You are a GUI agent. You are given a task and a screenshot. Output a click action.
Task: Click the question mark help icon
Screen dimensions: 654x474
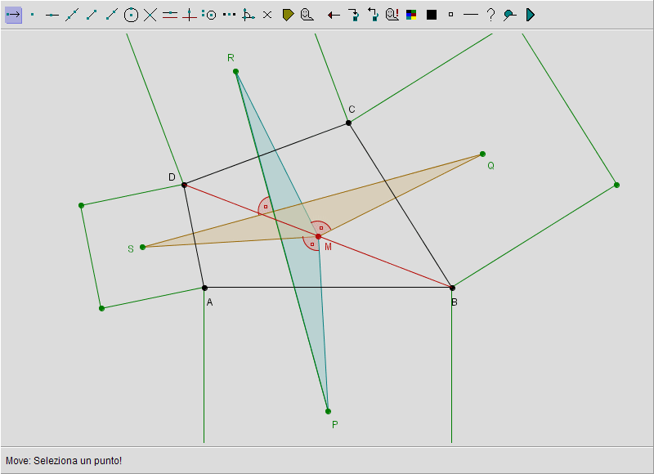[490, 15]
